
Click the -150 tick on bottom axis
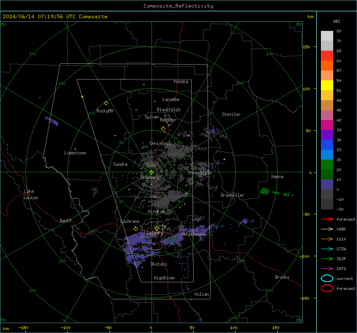pyautogui.click(x=24, y=328)
